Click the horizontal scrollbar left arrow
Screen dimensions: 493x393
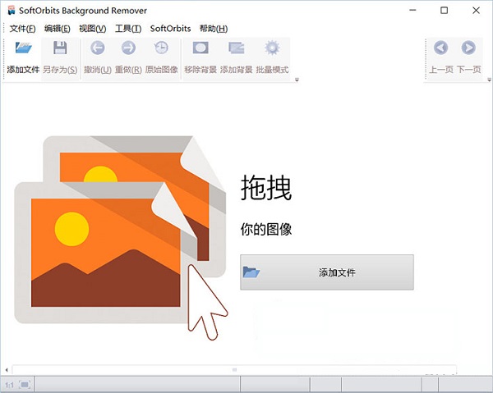7,370
